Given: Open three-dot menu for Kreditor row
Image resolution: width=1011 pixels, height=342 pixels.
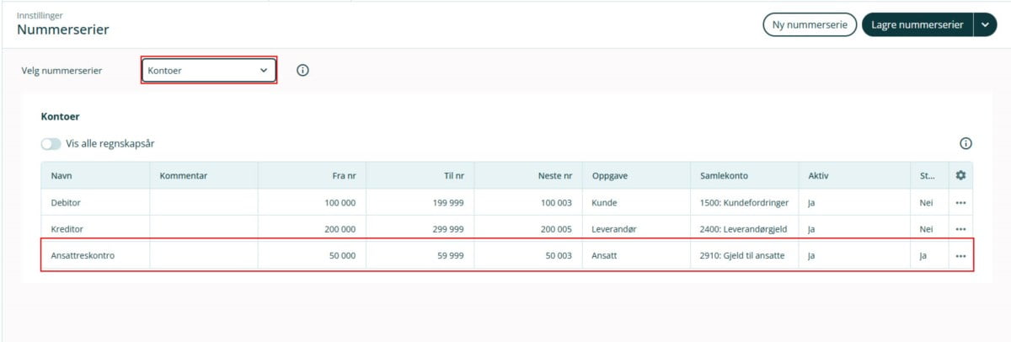Looking at the screenshot, I should pos(960,229).
